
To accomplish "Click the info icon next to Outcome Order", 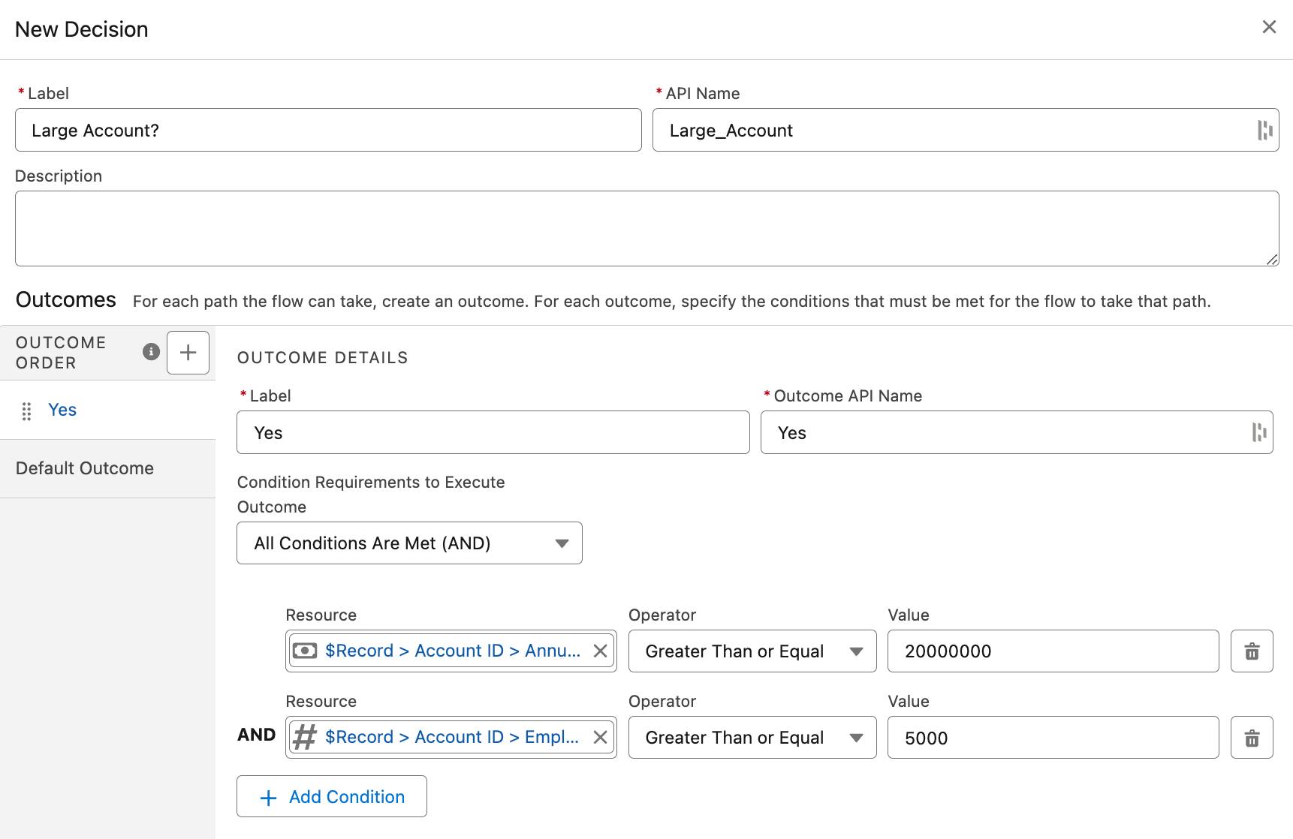I will (x=150, y=352).
